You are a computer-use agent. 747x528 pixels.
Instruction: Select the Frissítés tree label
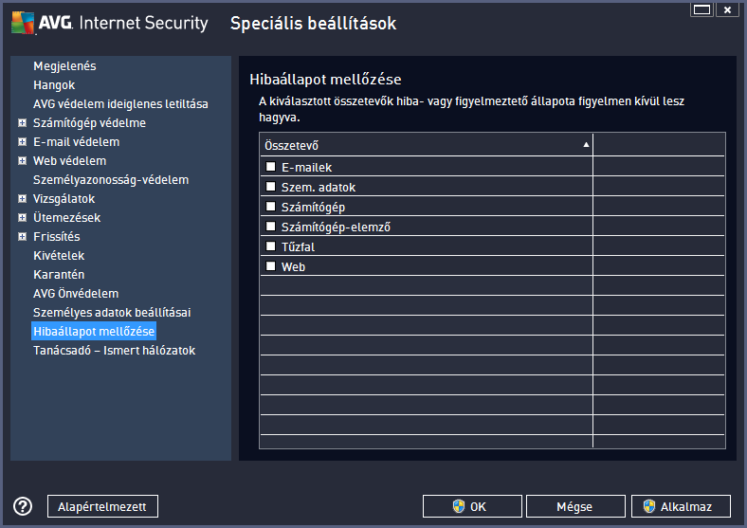[x=56, y=237]
